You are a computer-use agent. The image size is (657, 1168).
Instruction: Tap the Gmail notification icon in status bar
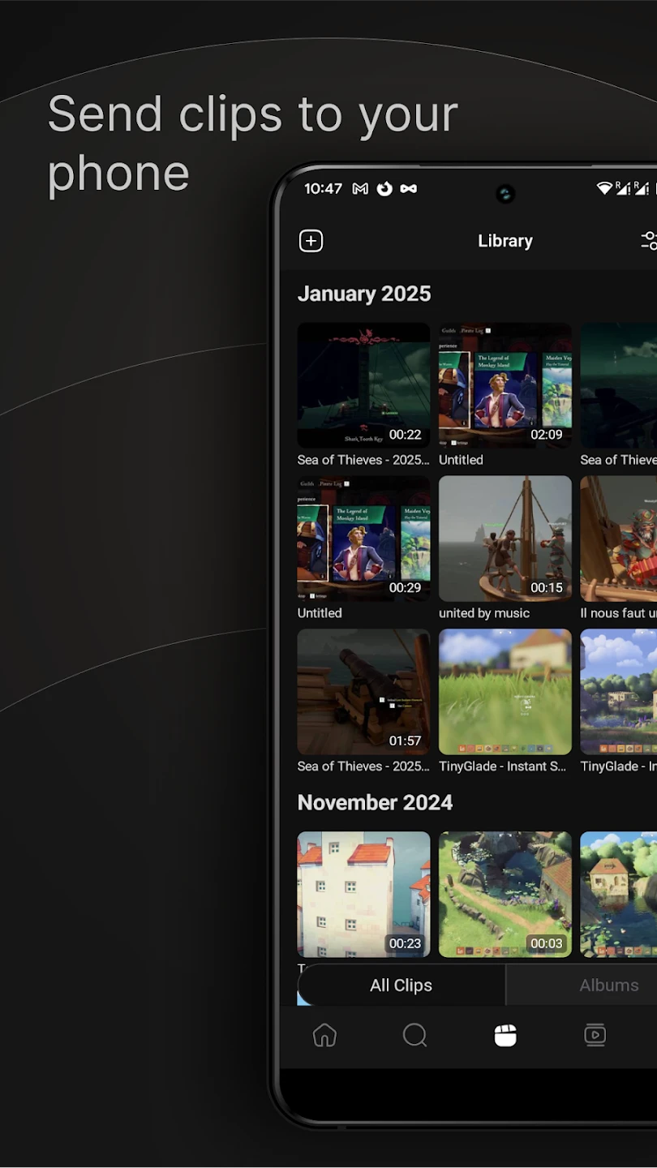[x=360, y=189]
